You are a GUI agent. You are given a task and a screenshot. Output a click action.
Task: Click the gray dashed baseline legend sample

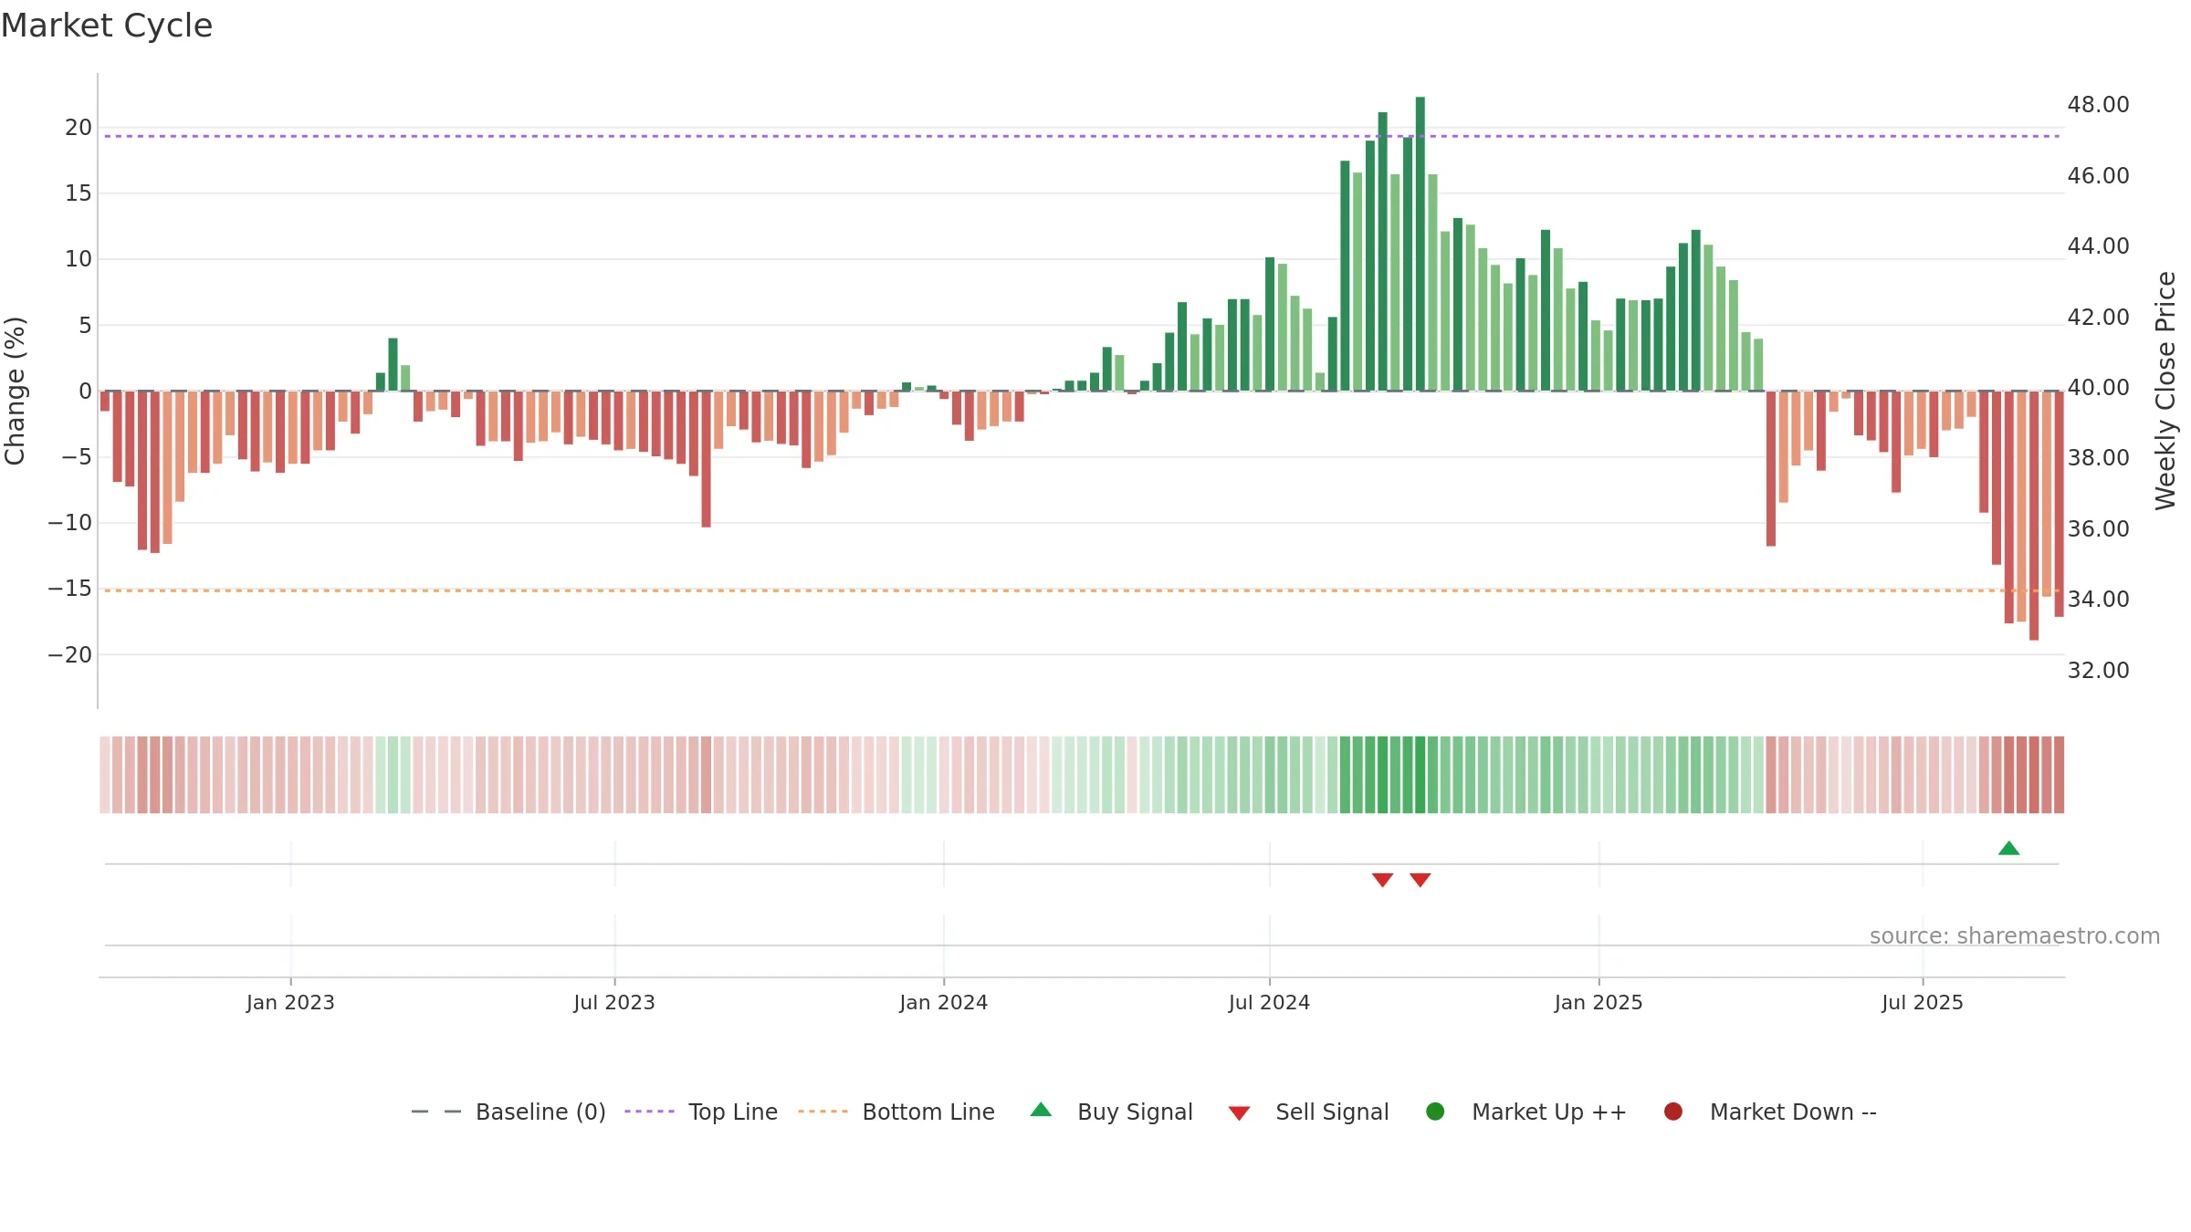point(436,1112)
